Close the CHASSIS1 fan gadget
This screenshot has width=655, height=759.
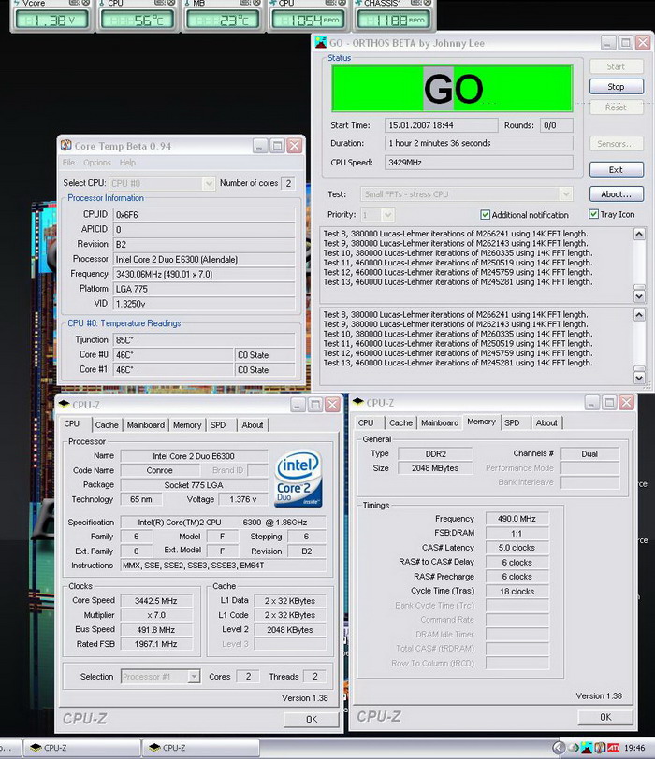(x=428, y=3)
